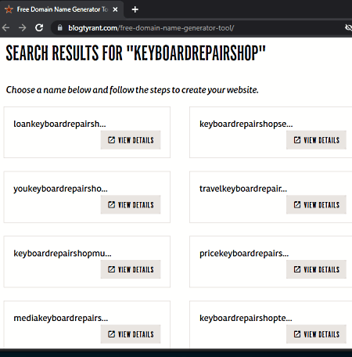View details for travelkeyboardrepair... domain

click(x=316, y=205)
